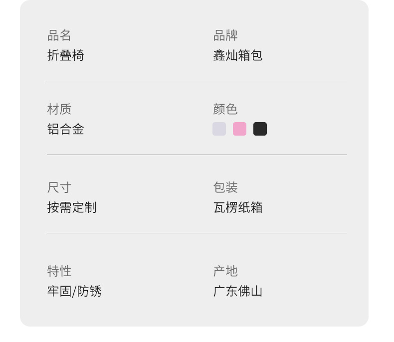Viewport: 394px width, 342px height.
Task: Select the pink color swatch
Action: [x=239, y=129]
